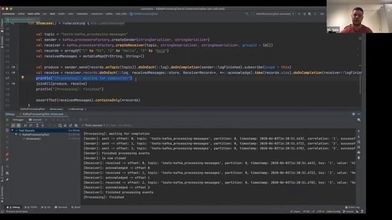Open the Project tool window side tab
This screenshot has width=392, height=220.
2,26
